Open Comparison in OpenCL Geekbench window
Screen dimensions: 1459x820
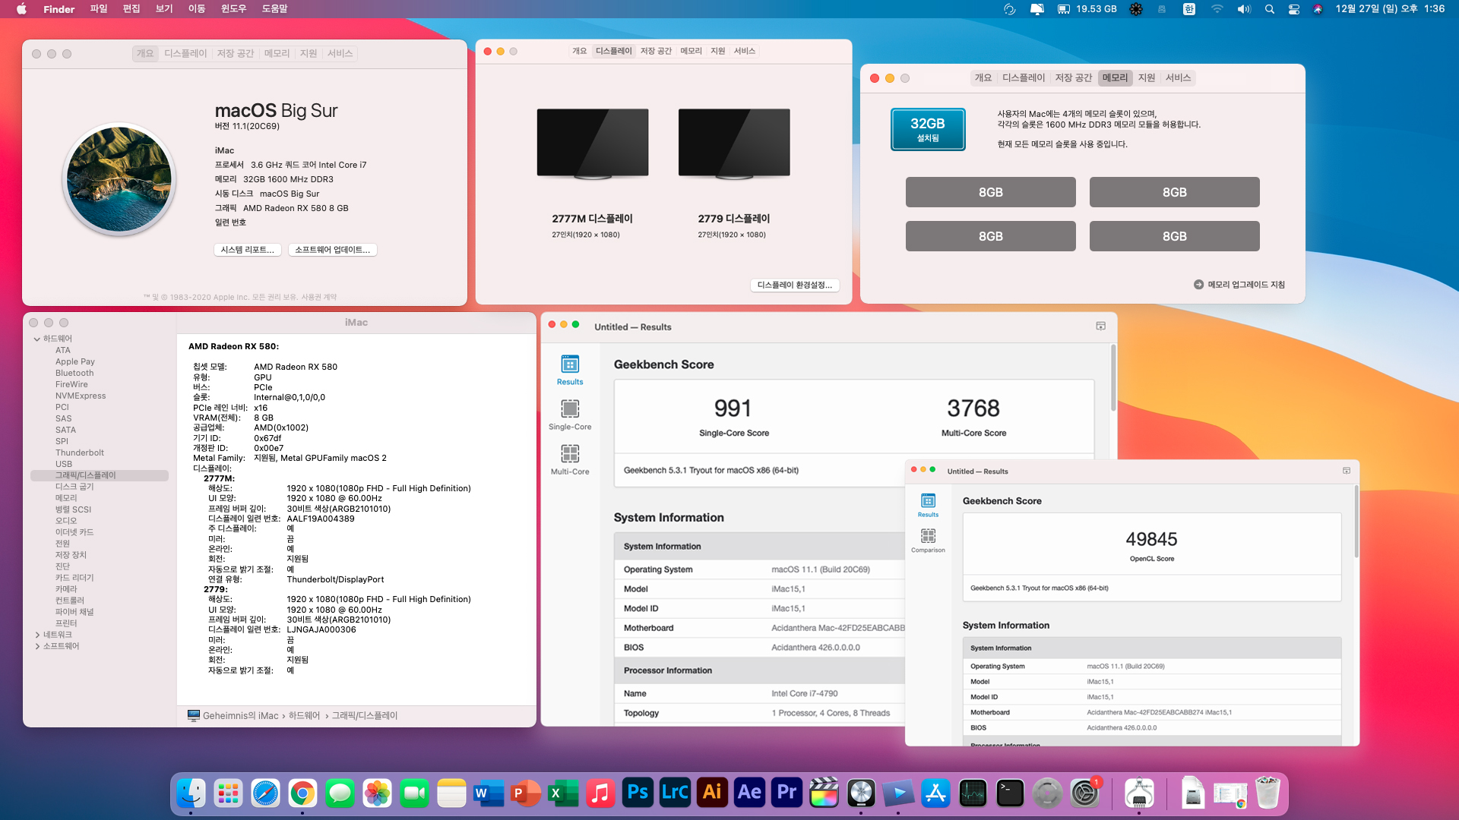click(x=928, y=541)
